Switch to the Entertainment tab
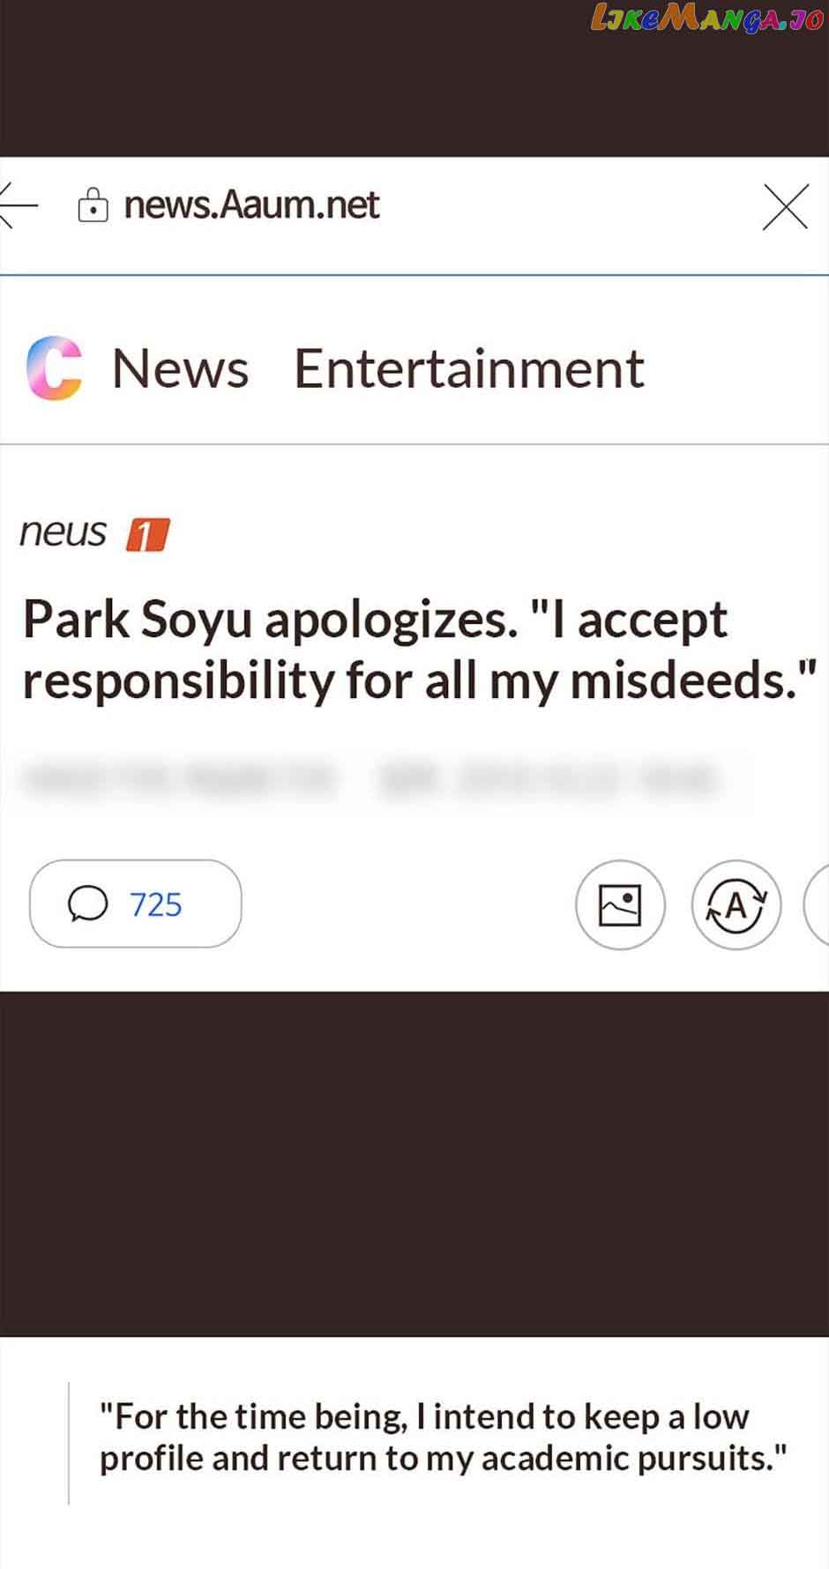The width and height of the screenshot is (829, 1569). coord(469,368)
